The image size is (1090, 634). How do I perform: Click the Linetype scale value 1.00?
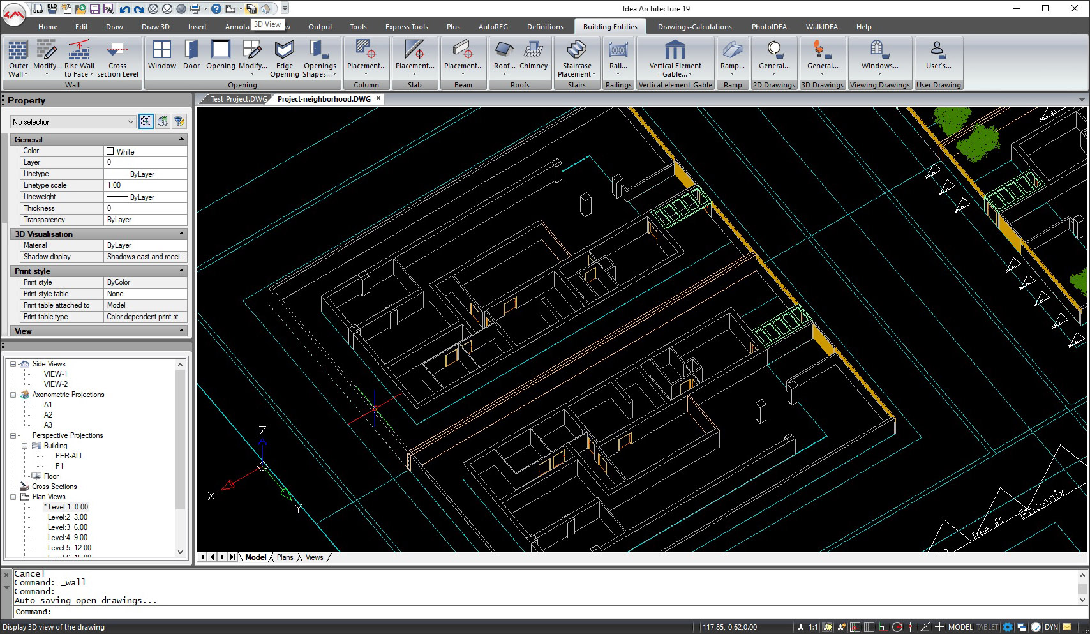146,185
